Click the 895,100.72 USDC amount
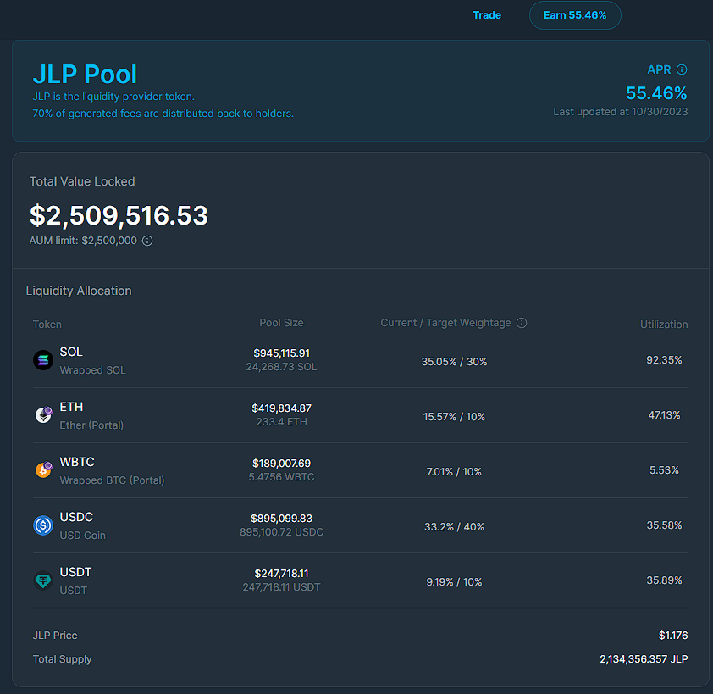This screenshot has width=713, height=694. (281, 532)
